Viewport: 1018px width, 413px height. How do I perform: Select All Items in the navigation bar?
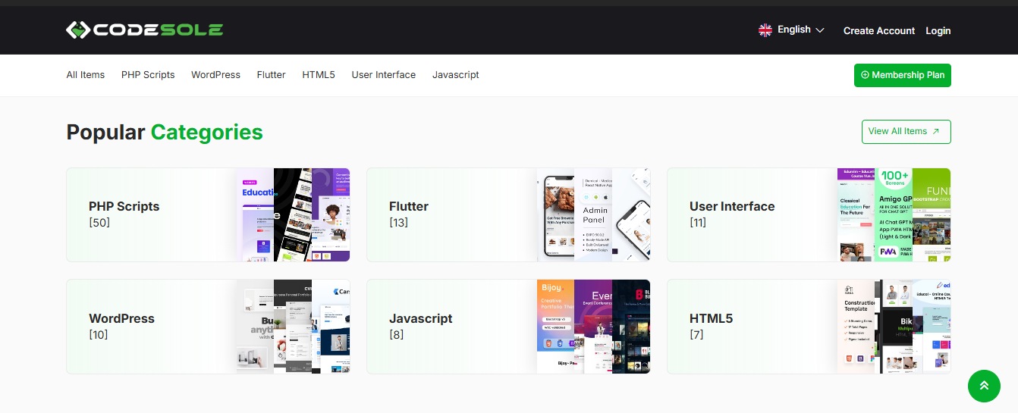coord(86,75)
